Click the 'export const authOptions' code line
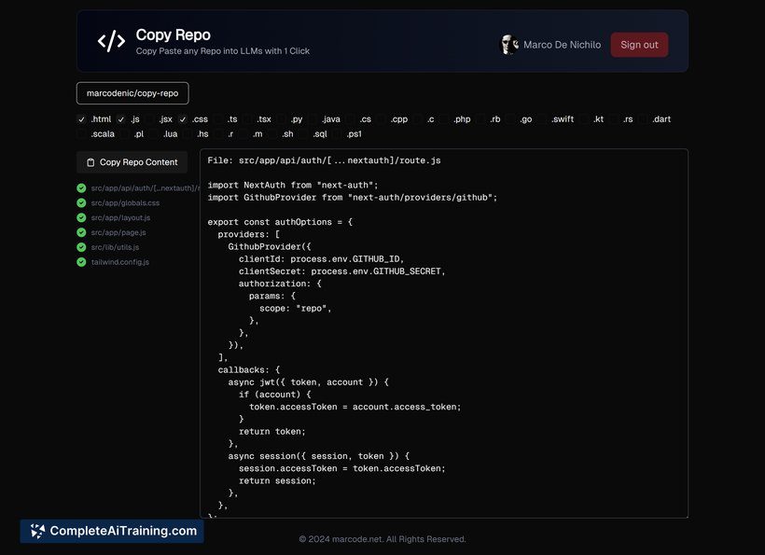 point(280,222)
